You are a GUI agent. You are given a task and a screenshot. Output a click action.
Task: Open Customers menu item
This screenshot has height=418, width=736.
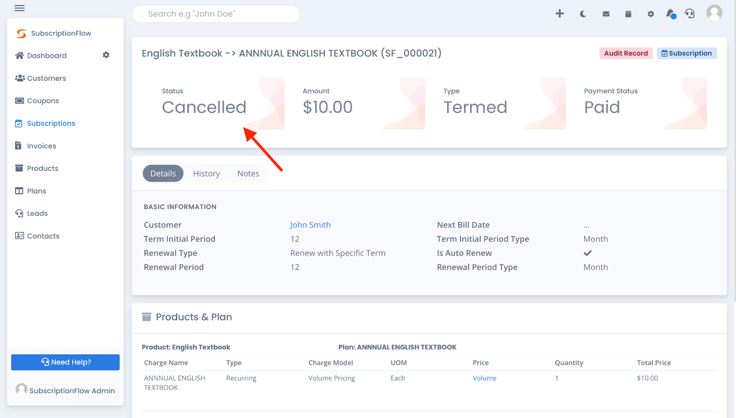[46, 78]
